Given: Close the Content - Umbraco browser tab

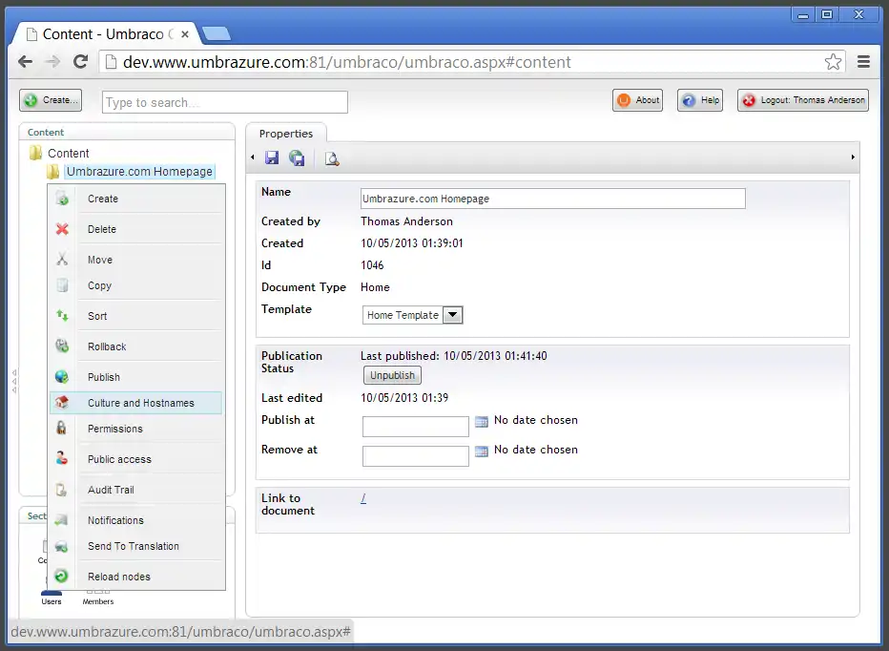Looking at the screenshot, I should (x=185, y=34).
